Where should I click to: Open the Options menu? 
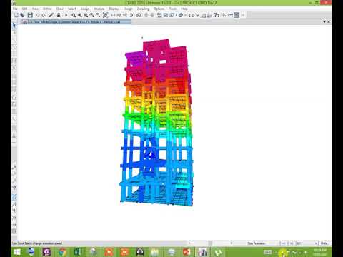point(159,9)
